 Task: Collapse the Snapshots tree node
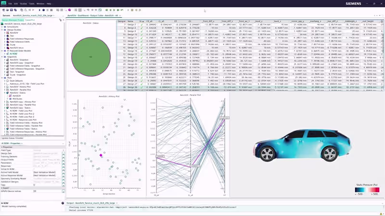coord(2,57)
